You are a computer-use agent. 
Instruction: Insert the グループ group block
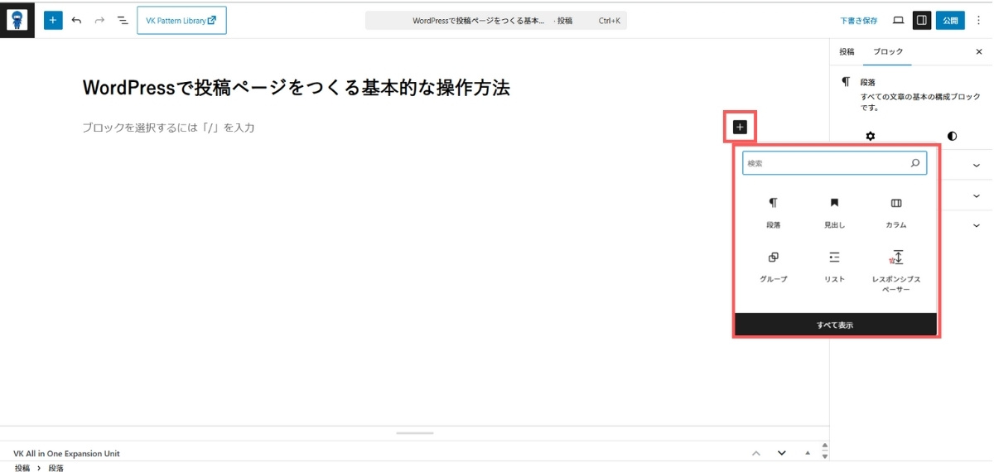[774, 267]
